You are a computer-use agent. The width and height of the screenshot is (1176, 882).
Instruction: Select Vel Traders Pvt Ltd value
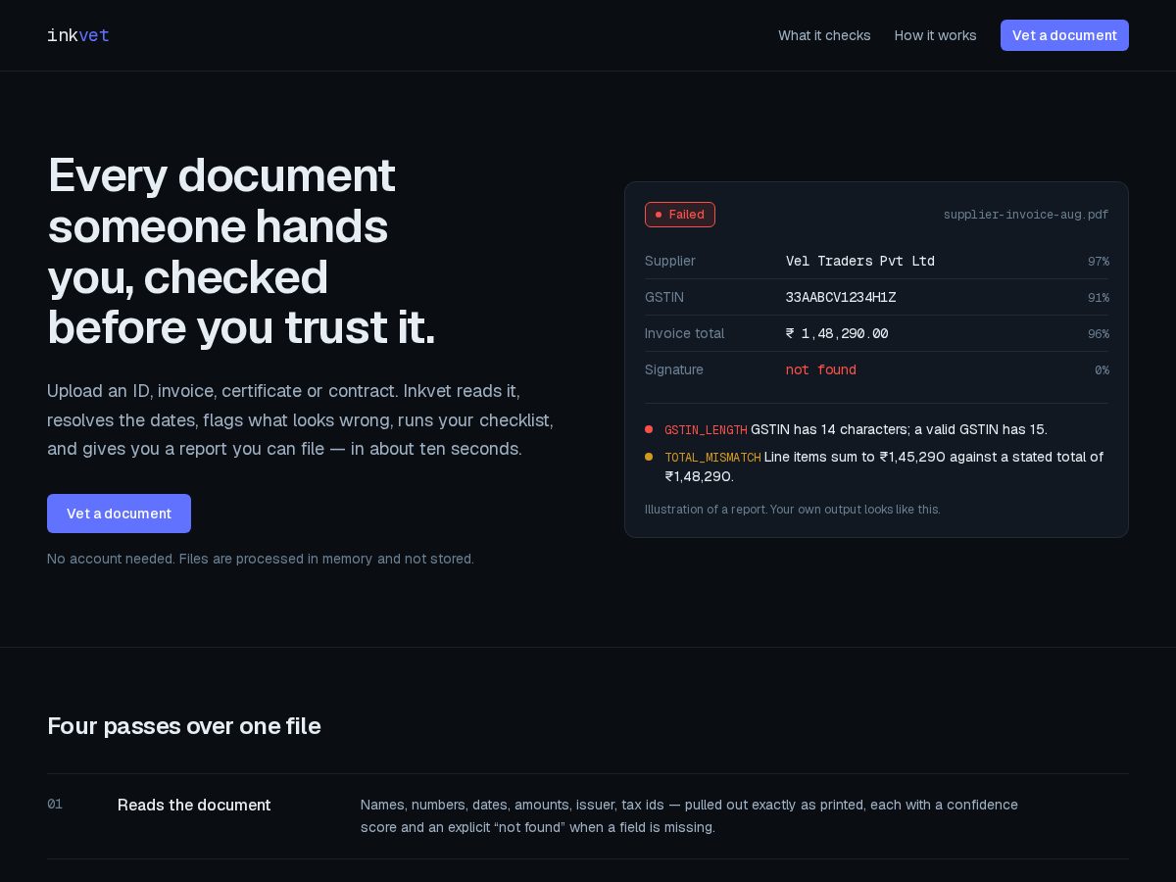pos(860,261)
